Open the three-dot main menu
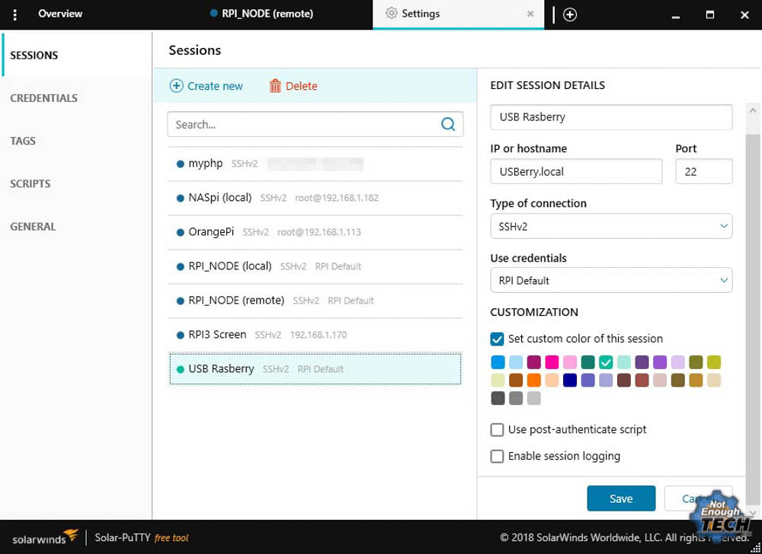The image size is (762, 554). click(15, 14)
